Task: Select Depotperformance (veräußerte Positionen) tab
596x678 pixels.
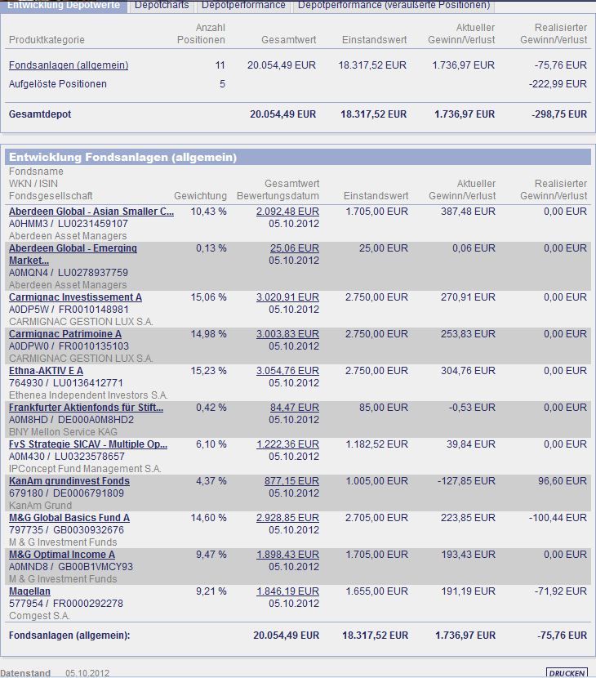Action: (x=394, y=6)
